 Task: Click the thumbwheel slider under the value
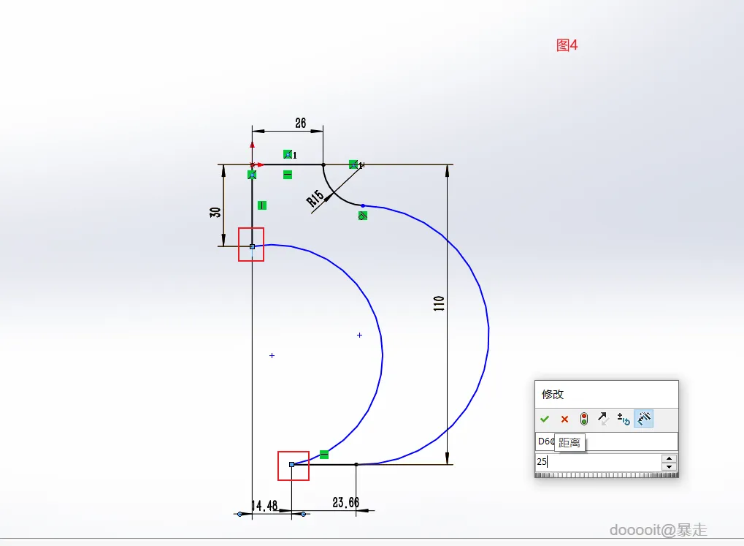(x=607, y=474)
